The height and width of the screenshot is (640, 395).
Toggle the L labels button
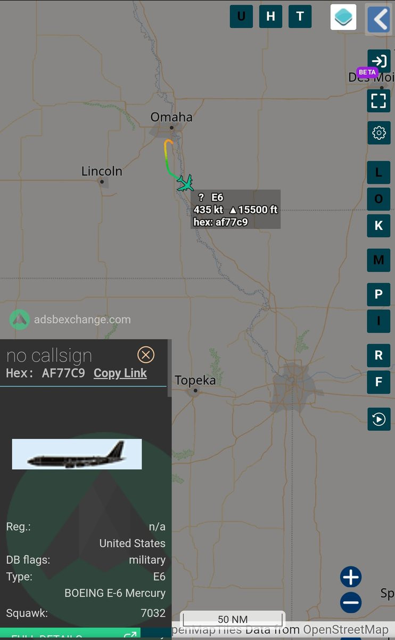378,172
